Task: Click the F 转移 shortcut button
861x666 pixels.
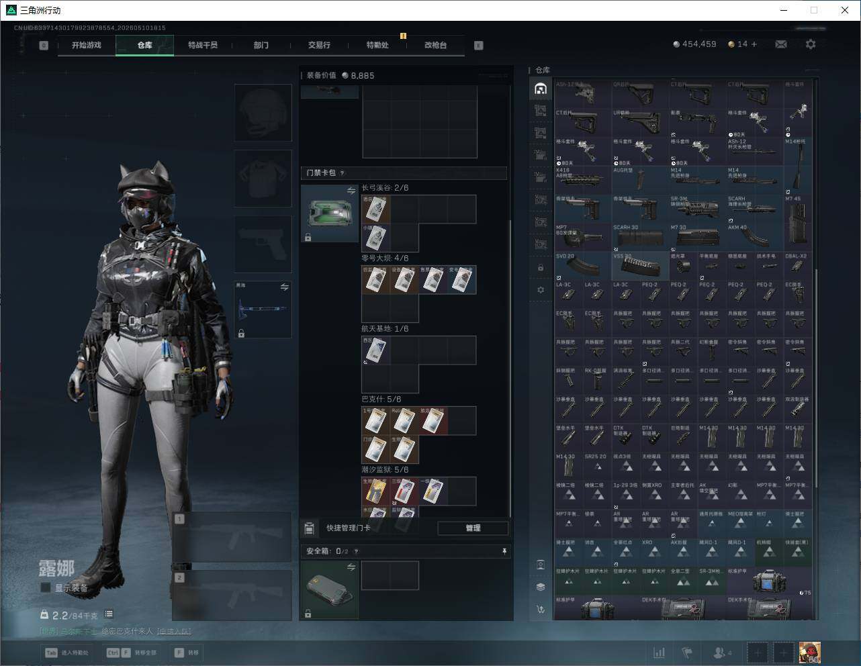Action: pos(187,653)
